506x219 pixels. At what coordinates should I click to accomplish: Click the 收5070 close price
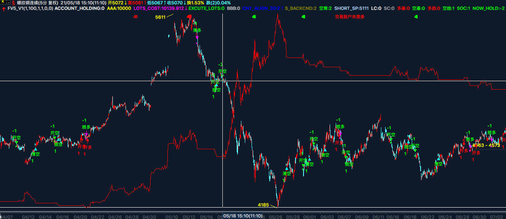click(x=174, y=3)
